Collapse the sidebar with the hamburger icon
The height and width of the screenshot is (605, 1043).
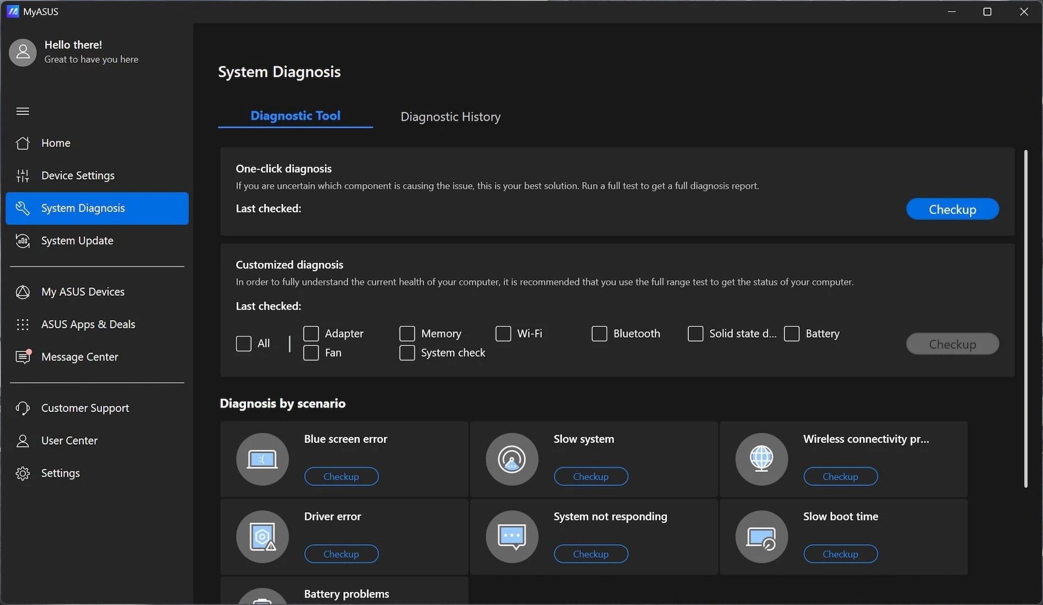coord(23,111)
